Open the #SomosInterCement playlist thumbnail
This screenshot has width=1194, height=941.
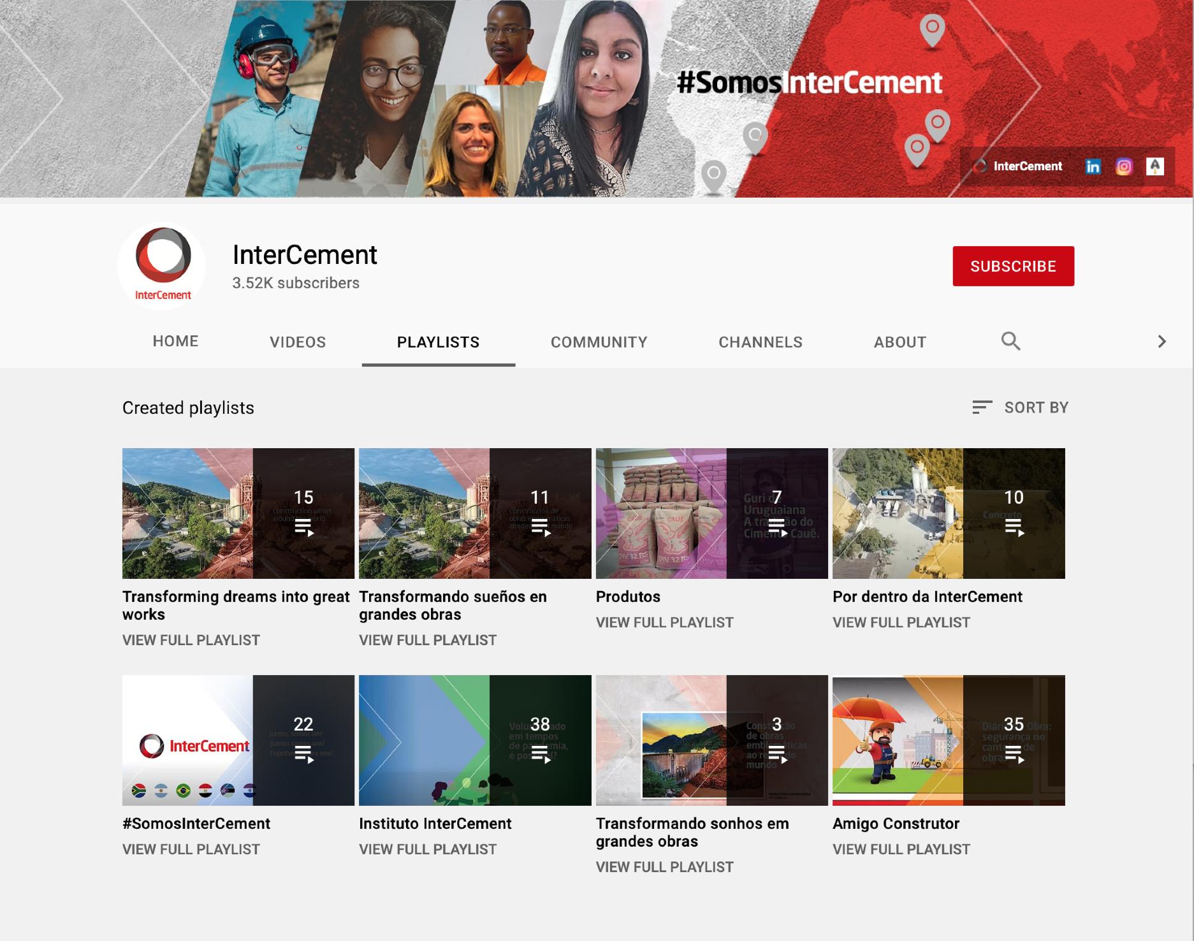[238, 740]
